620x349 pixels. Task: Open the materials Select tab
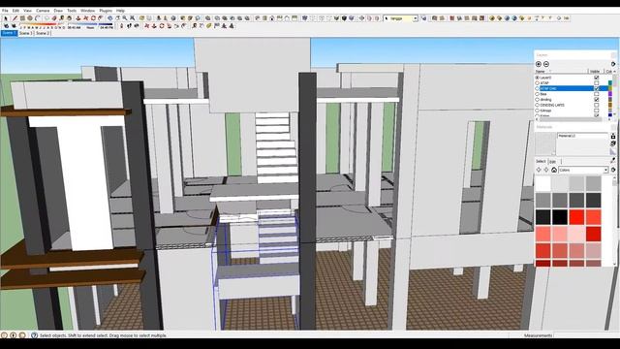coord(541,161)
